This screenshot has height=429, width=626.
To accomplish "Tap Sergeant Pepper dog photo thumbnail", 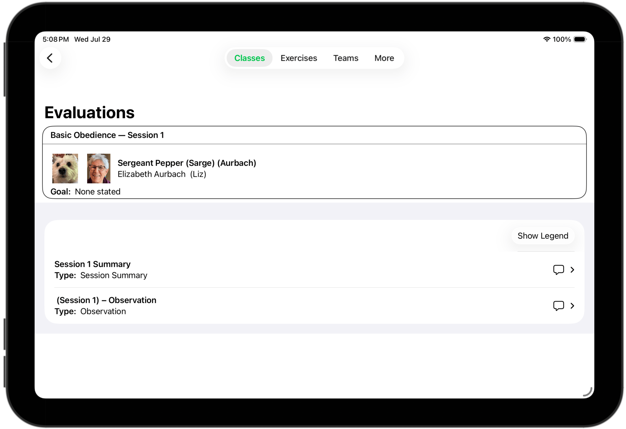I will coord(65,168).
